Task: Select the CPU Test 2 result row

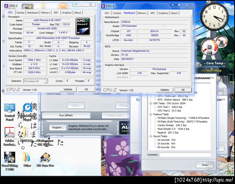Action: 169,111
